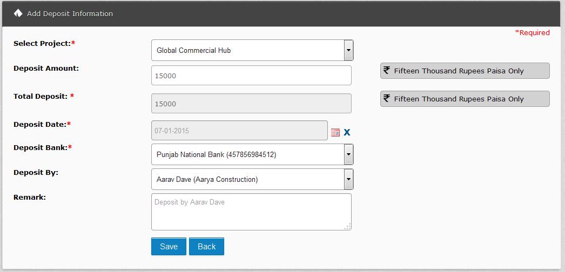
Task: Open the Deposit Bank dropdown list
Action: (348, 155)
